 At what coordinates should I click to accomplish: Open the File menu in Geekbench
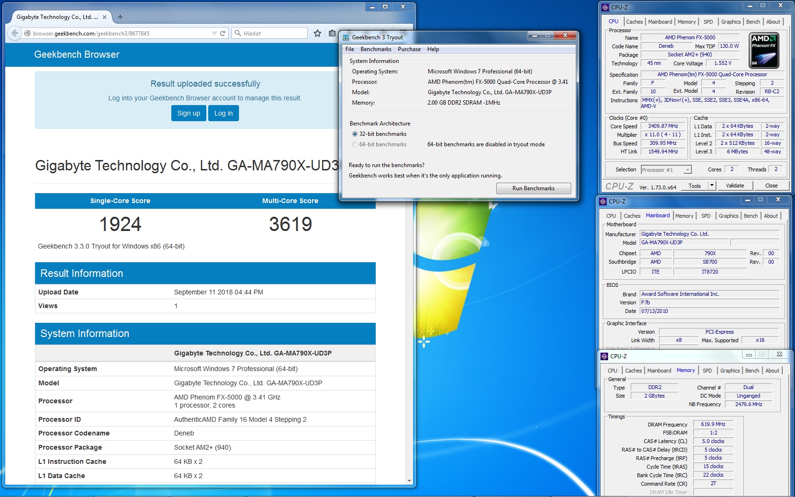click(x=350, y=49)
